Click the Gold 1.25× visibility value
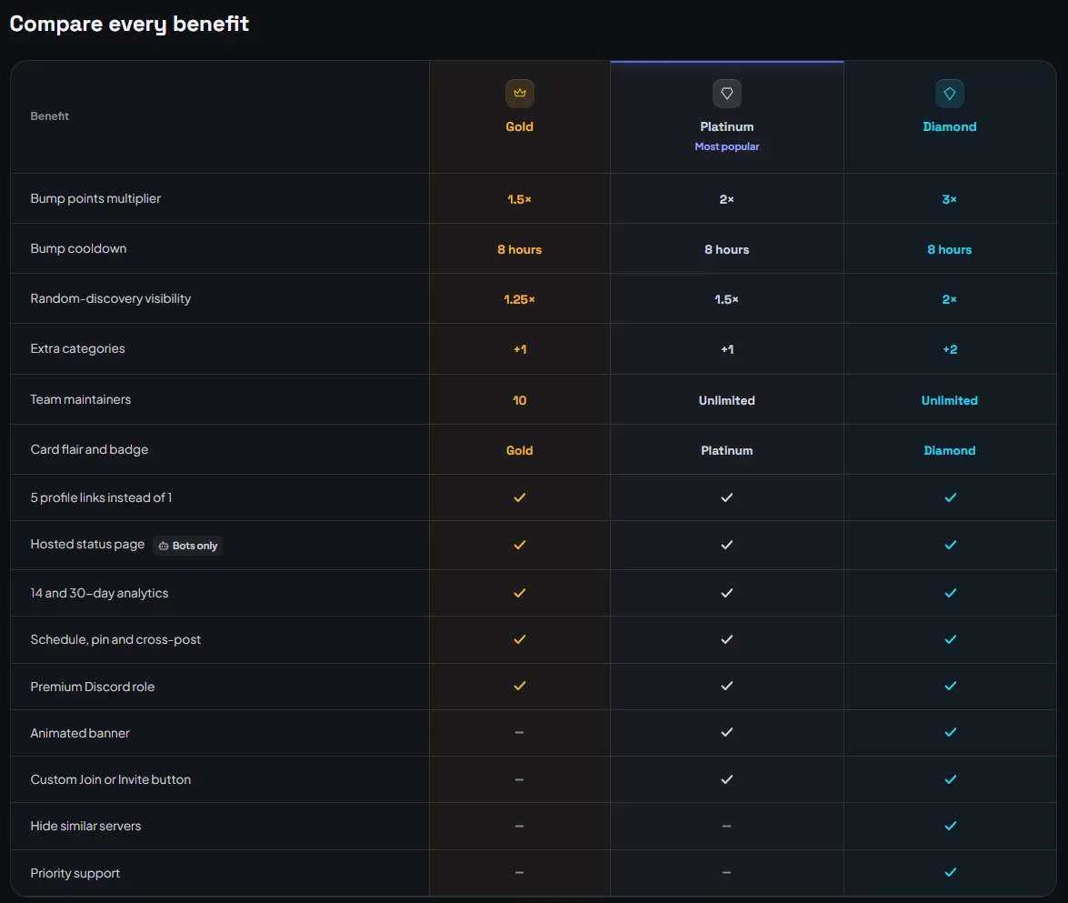1068x903 pixels. pos(519,300)
